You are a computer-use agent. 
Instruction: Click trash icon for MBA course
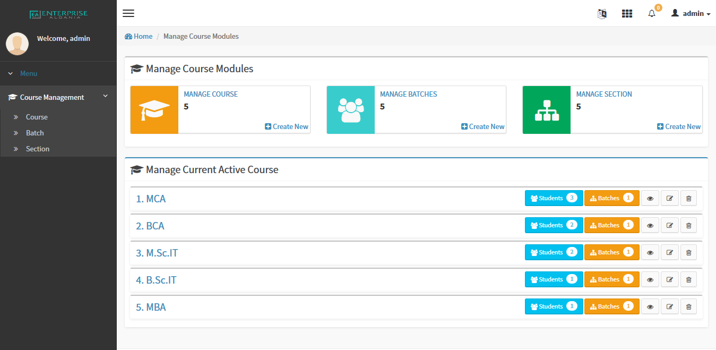point(688,306)
